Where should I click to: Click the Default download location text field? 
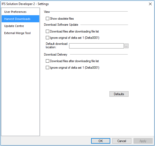[x=96, y=46]
